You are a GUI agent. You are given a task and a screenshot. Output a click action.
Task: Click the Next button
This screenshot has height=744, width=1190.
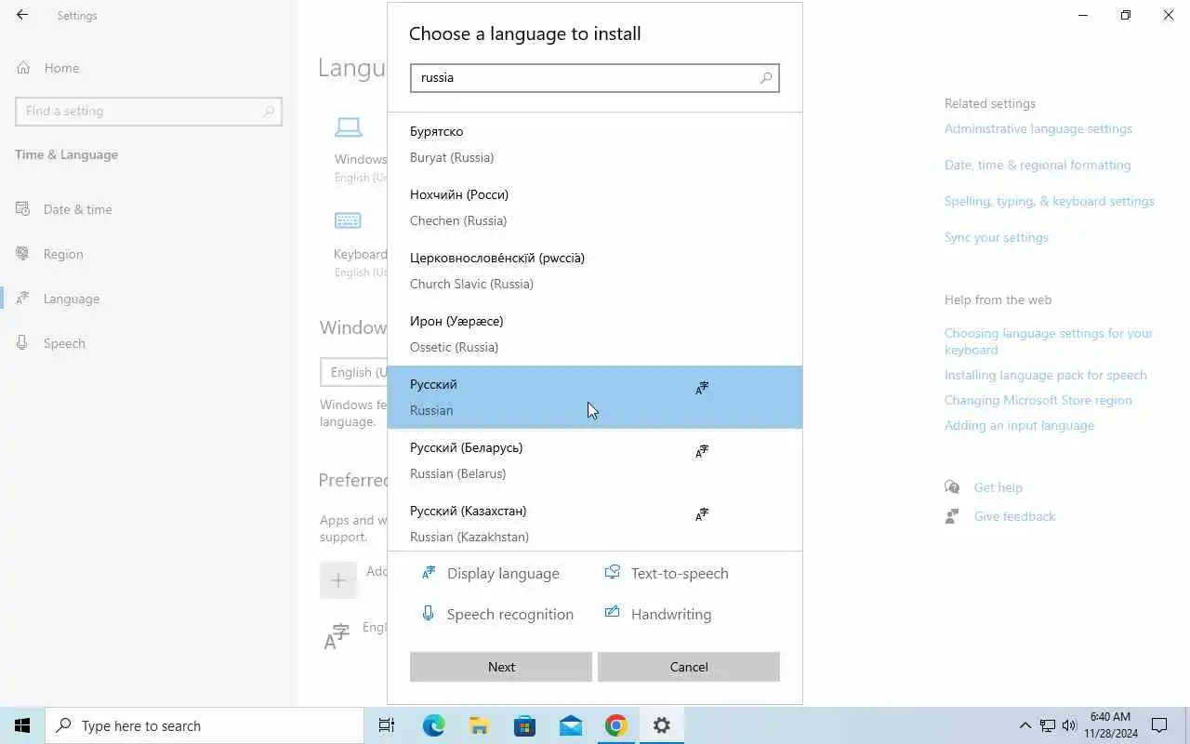(x=501, y=667)
